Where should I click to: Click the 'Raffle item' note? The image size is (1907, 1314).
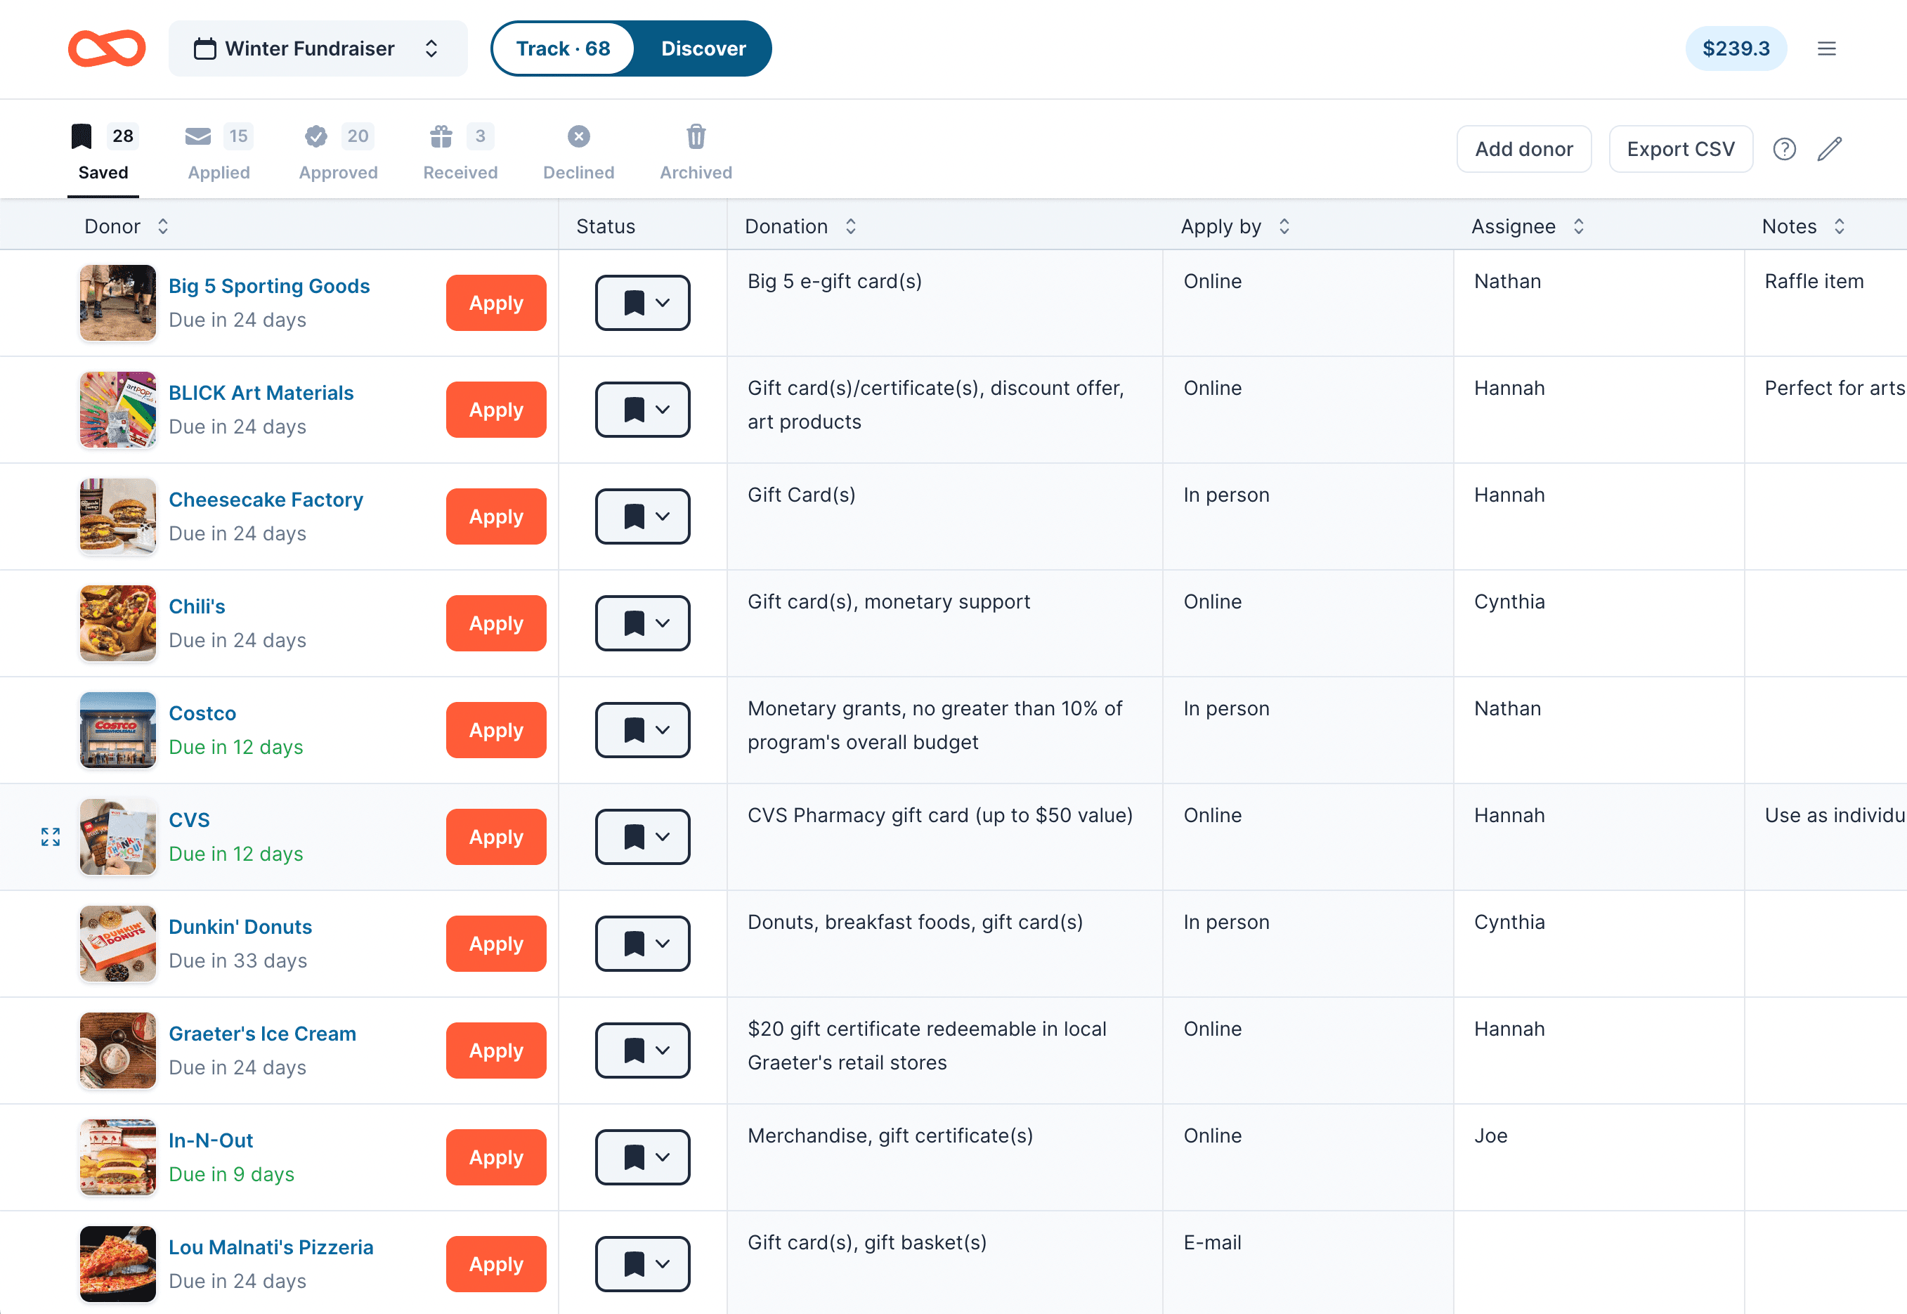point(1814,282)
